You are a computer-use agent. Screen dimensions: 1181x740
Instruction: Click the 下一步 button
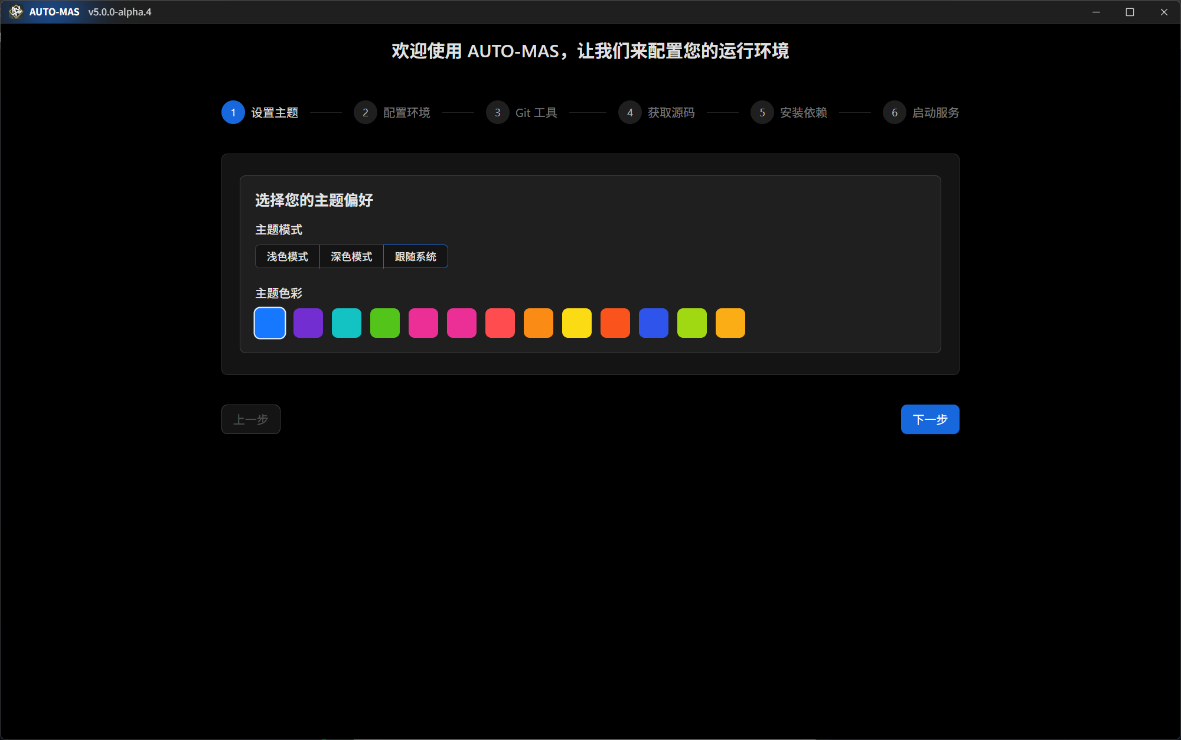point(930,419)
